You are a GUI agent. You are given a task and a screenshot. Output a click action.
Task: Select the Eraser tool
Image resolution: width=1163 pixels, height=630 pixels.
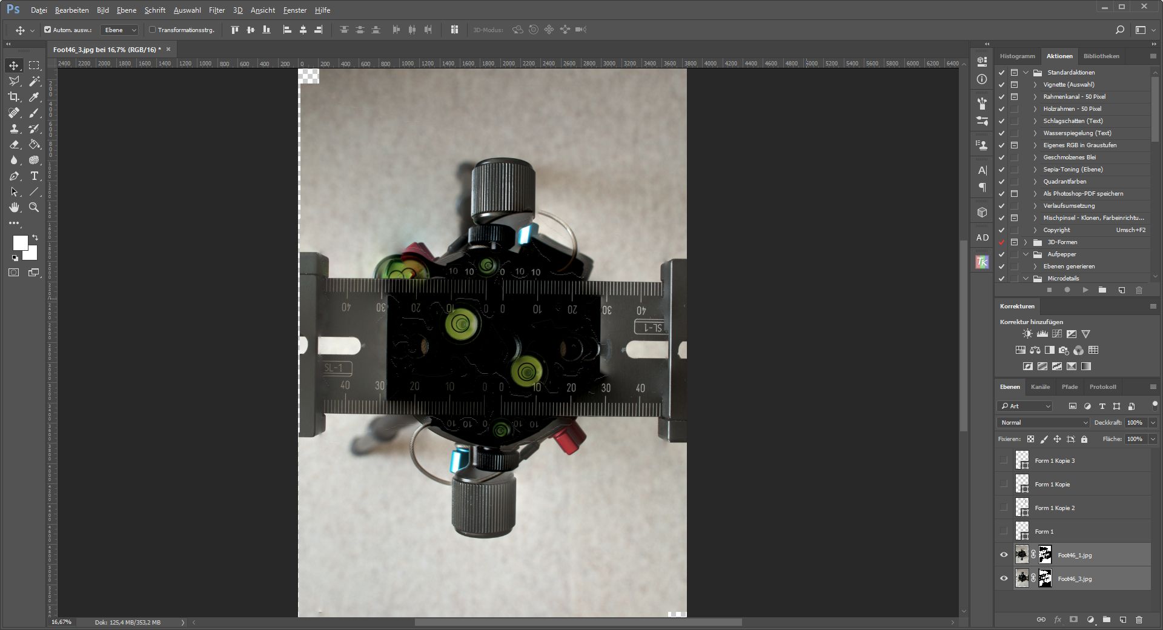(x=14, y=145)
